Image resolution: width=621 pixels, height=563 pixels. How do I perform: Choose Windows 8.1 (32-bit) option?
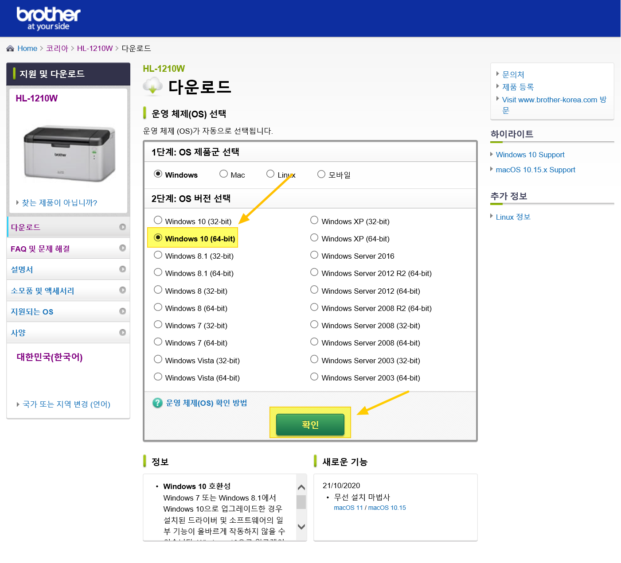[x=158, y=255]
